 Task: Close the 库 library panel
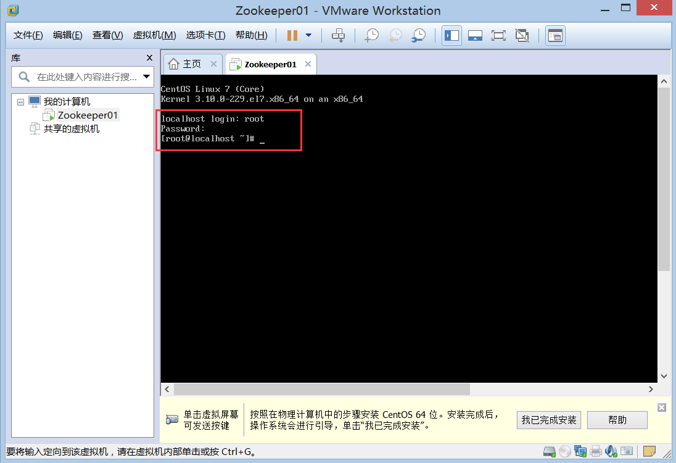150,58
